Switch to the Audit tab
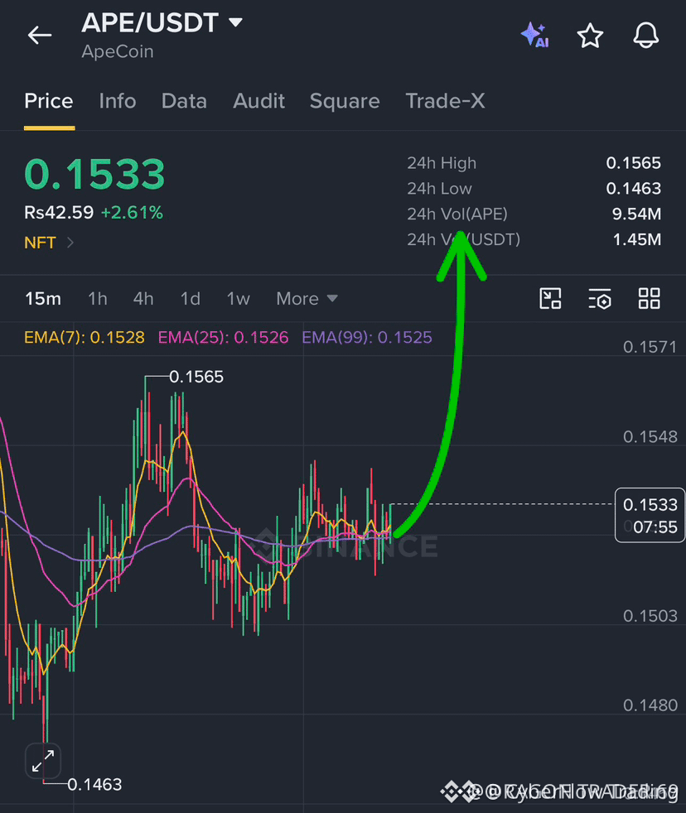Screen dimensions: 686x813 tap(259, 101)
